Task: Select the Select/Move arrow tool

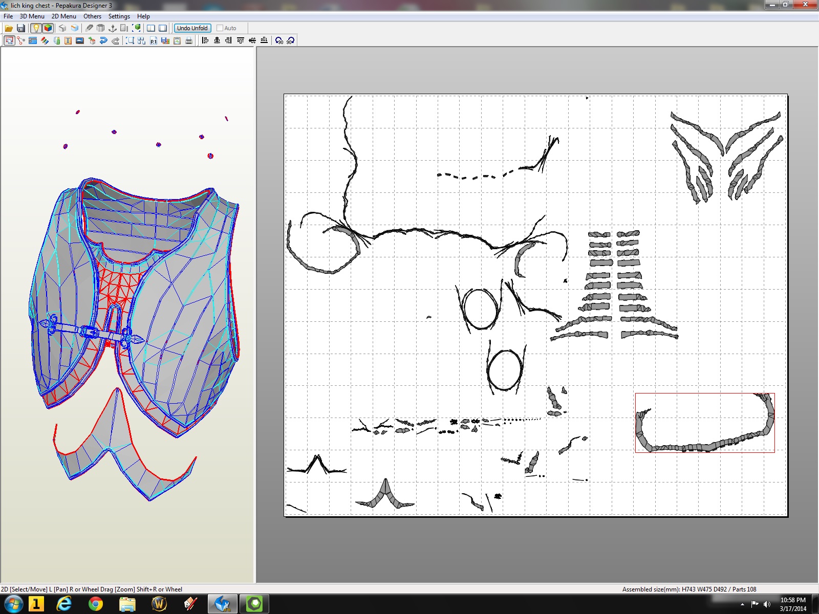Action: pyautogui.click(x=9, y=40)
